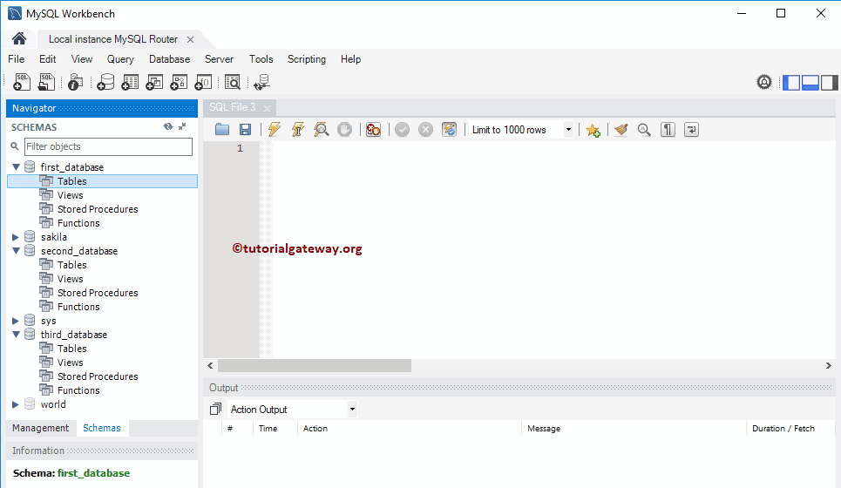Toggle continue on error execution
This screenshot has height=488, width=841.
(x=373, y=129)
